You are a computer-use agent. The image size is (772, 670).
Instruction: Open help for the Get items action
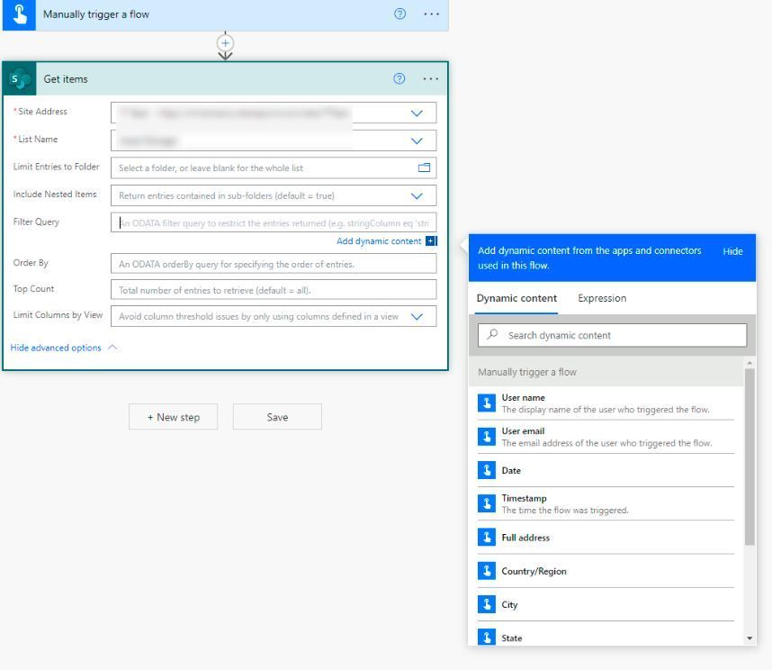399,79
